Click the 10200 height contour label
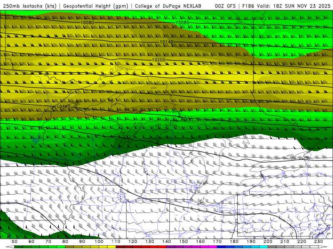Screen dimensions: 333x249 (159, 60)
